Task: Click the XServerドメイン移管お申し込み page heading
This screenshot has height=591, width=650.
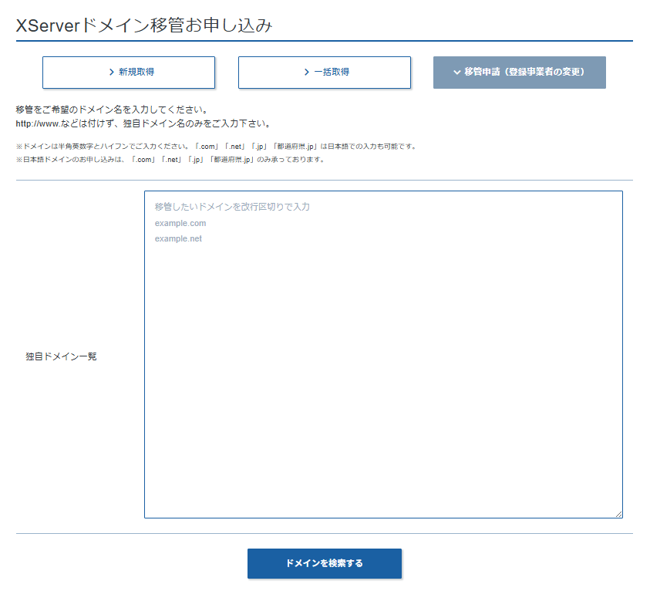Action: (x=144, y=25)
